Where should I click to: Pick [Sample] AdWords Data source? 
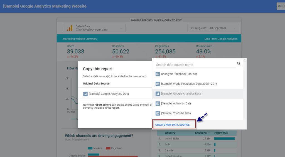[198, 103]
